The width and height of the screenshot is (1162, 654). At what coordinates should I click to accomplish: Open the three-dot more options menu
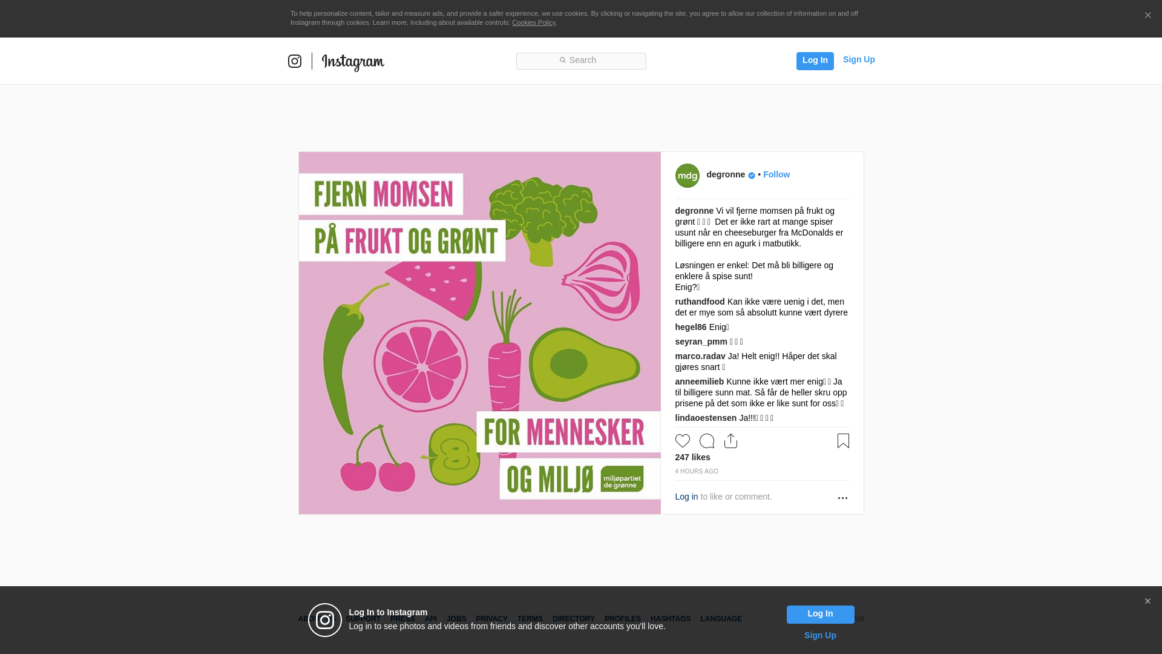coord(842,498)
